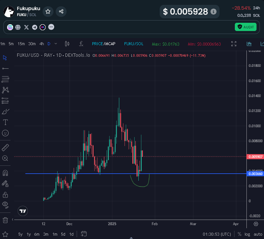
Task: Open the token website globe icon
Action: pos(18,27)
